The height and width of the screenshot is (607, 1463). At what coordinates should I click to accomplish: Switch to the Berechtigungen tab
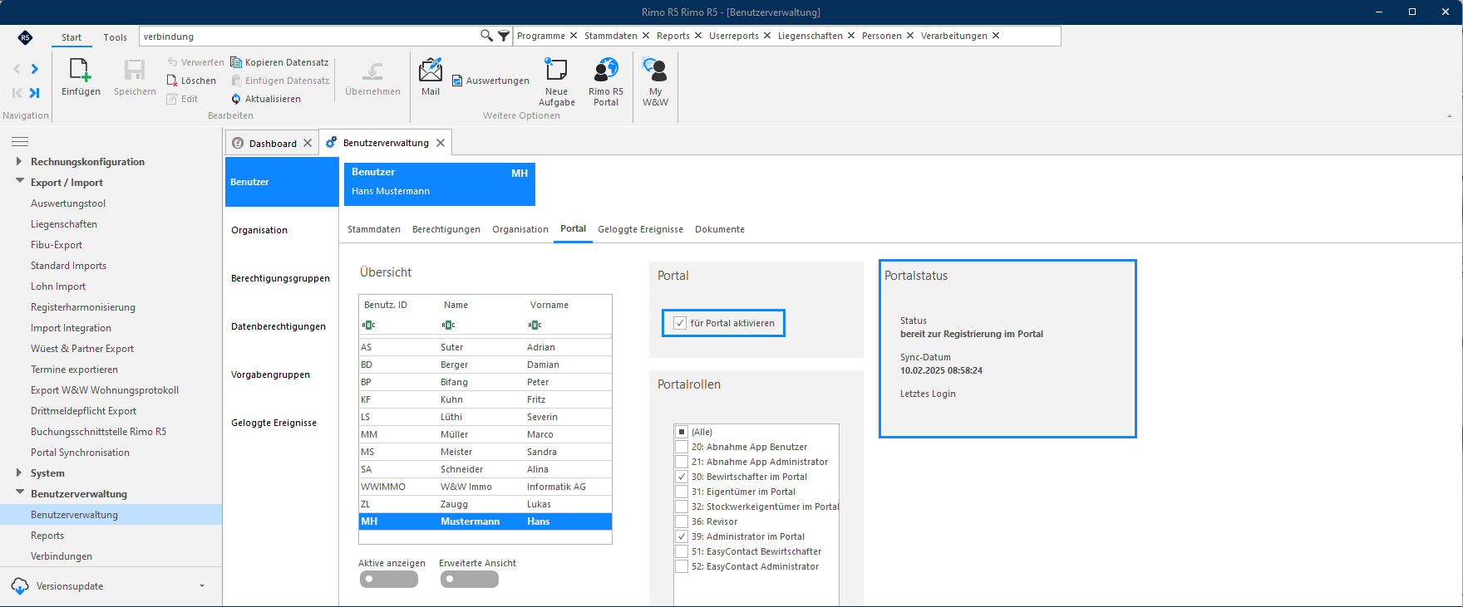[446, 229]
